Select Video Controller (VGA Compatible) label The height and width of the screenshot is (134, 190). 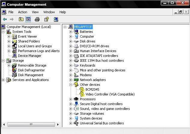coord(110,94)
